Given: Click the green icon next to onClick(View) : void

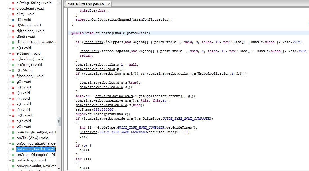Looking at the screenshot, I should tap(13, 138).
